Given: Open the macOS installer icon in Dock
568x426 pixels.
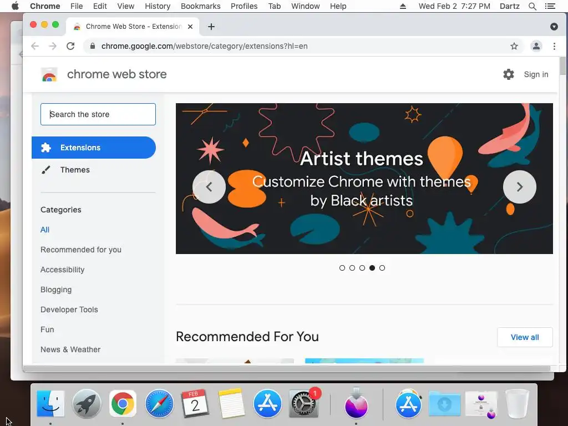Looking at the screenshot, I should pyautogui.click(x=356, y=403).
